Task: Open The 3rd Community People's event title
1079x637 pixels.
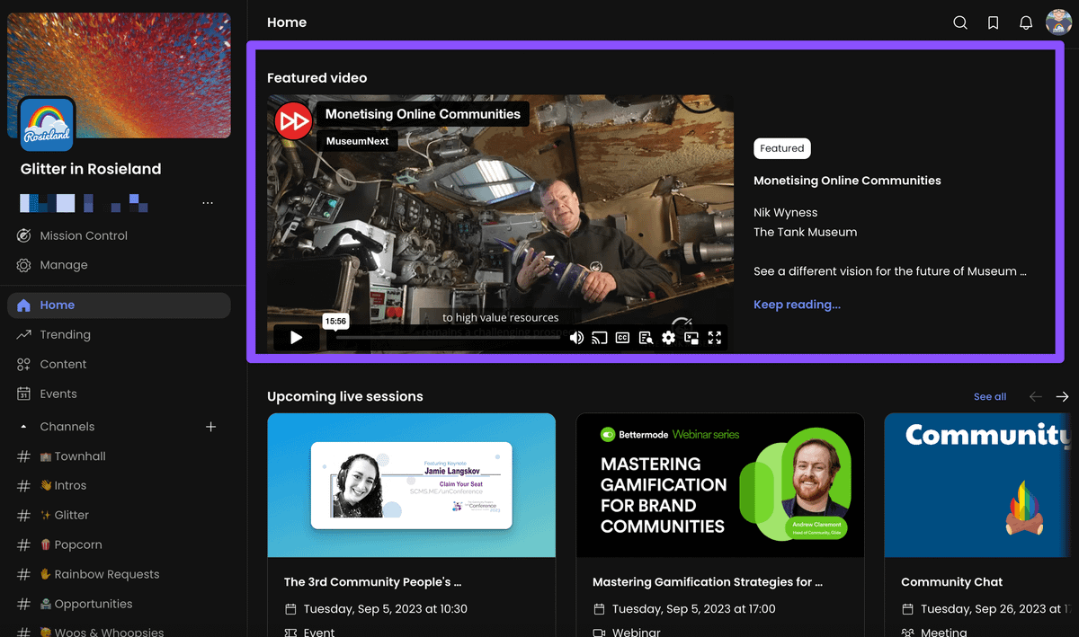Action: point(372,582)
